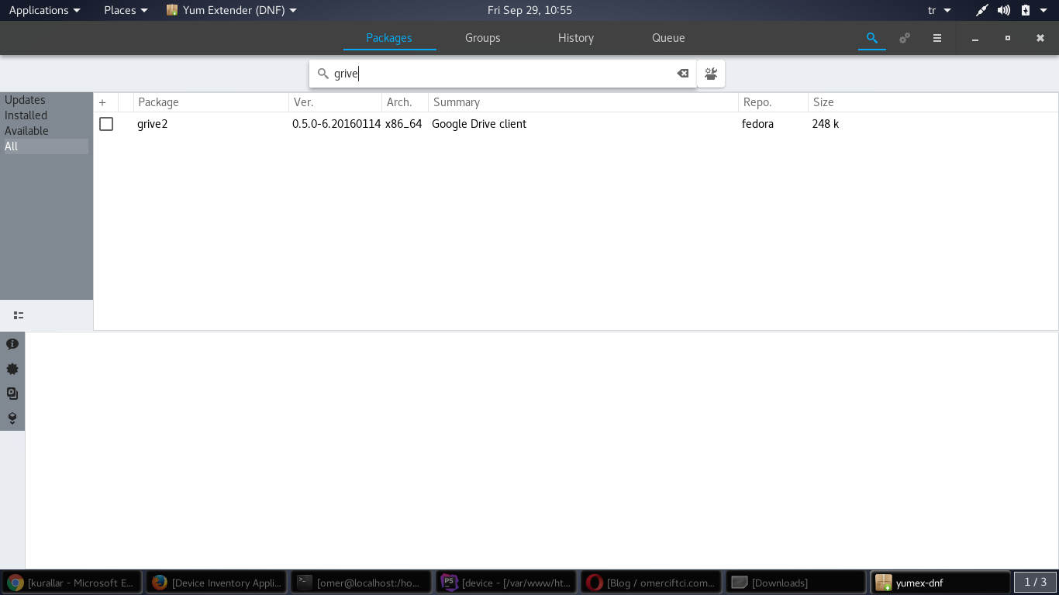The height and width of the screenshot is (595, 1059).
Task: Toggle the search bar magnifier icon
Action: coord(871,38)
